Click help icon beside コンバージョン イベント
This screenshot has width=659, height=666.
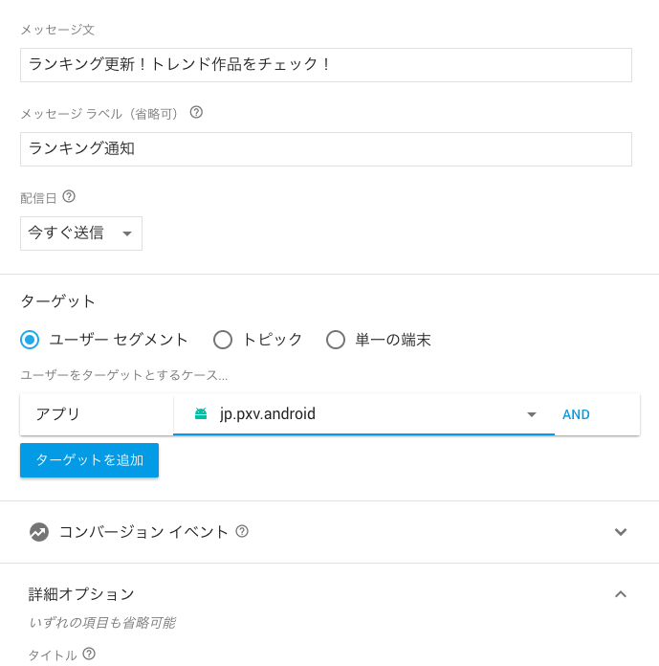tap(242, 531)
